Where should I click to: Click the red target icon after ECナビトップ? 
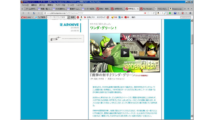[108, 17]
